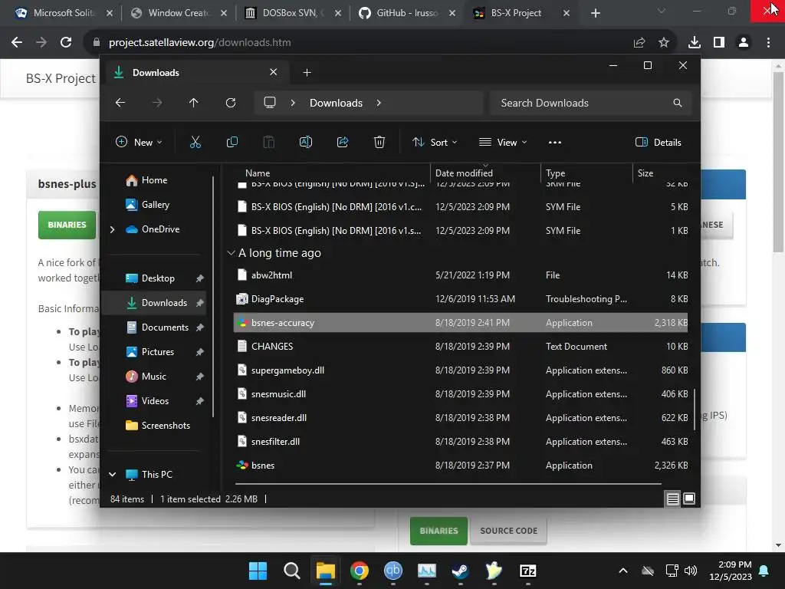Switch to large thumbnails view layout
Viewport: 785px width, 589px height.
[x=689, y=499]
